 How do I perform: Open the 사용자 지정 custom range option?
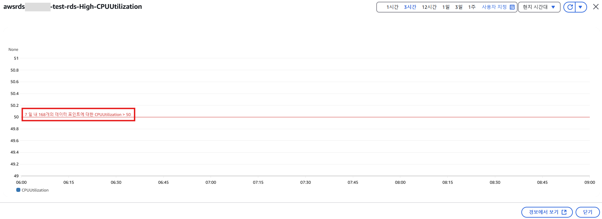(494, 7)
